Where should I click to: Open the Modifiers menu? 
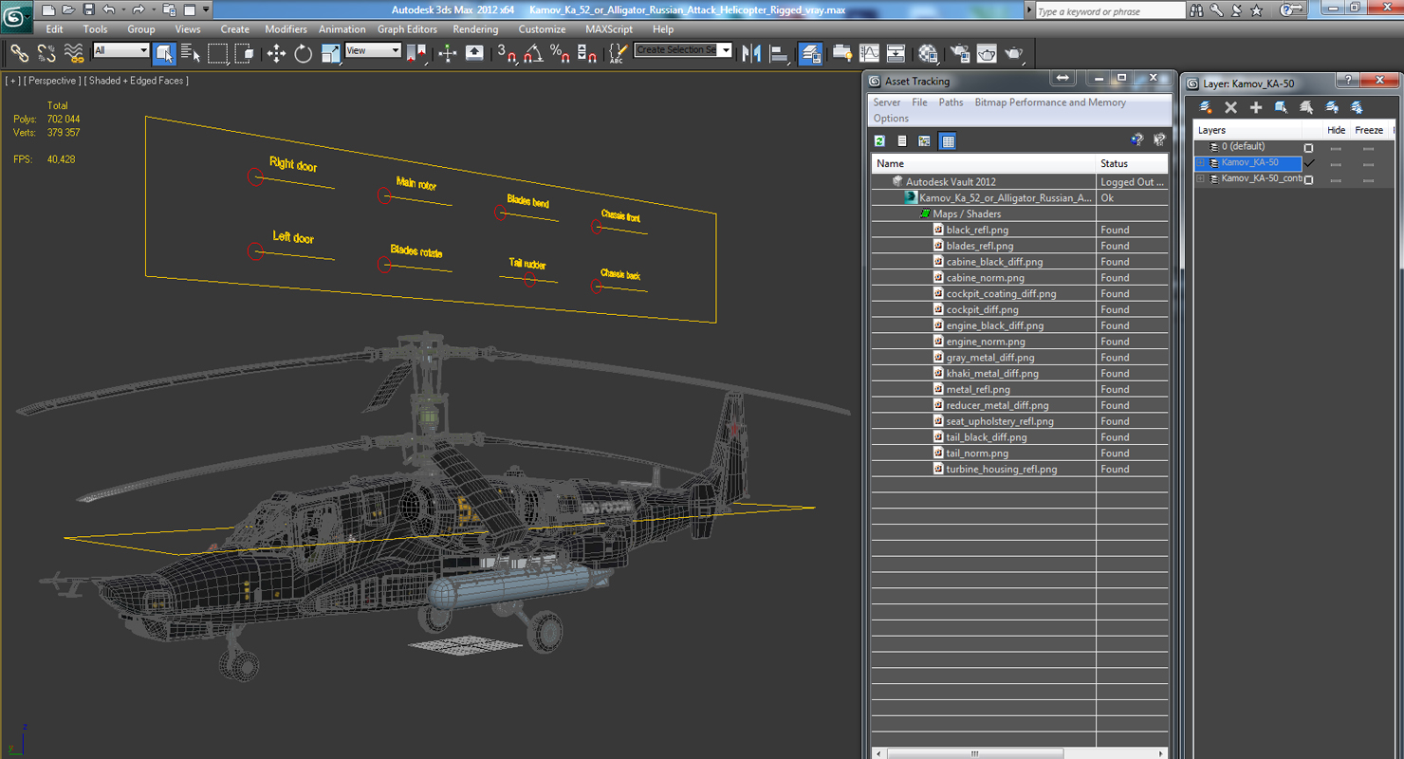286,29
